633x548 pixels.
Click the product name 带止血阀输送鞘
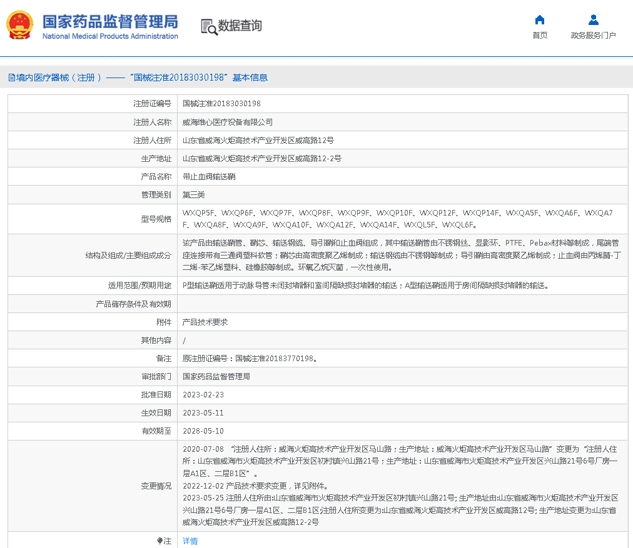pos(209,177)
